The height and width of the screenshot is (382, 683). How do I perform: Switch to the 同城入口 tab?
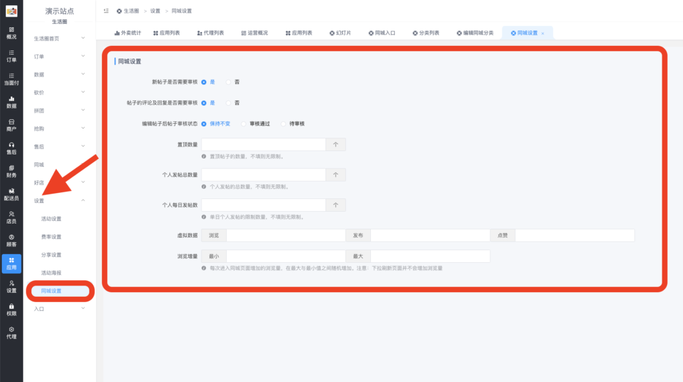coord(382,33)
